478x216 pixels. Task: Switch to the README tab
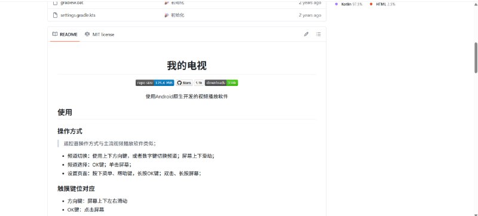coord(65,35)
